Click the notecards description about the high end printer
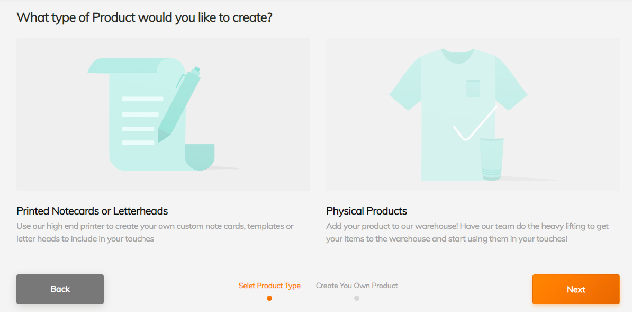The height and width of the screenshot is (312, 632). tap(155, 233)
